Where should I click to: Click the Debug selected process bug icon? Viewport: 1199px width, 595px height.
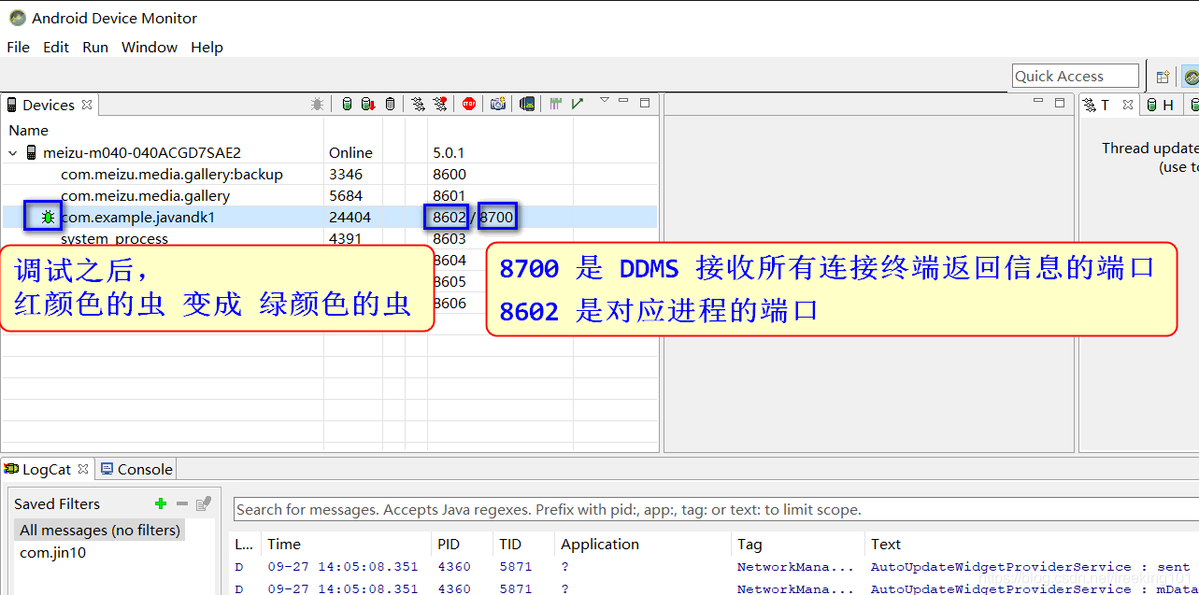tap(317, 104)
